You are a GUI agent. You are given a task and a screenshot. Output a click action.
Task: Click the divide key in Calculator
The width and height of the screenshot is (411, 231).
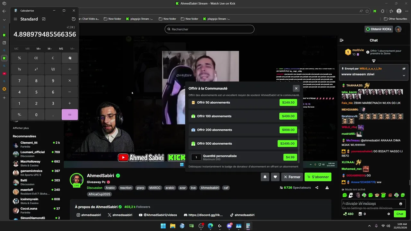tap(70, 69)
